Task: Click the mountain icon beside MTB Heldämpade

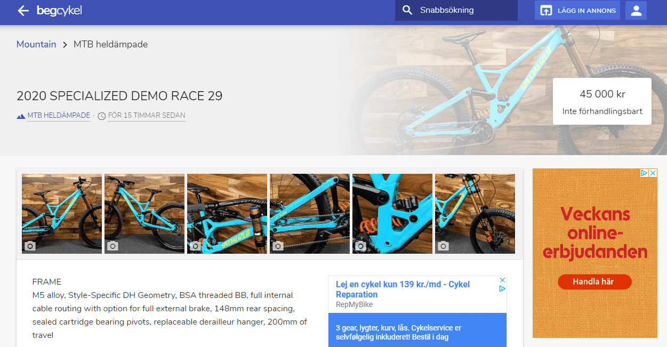Action: click(x=21, y=116)
